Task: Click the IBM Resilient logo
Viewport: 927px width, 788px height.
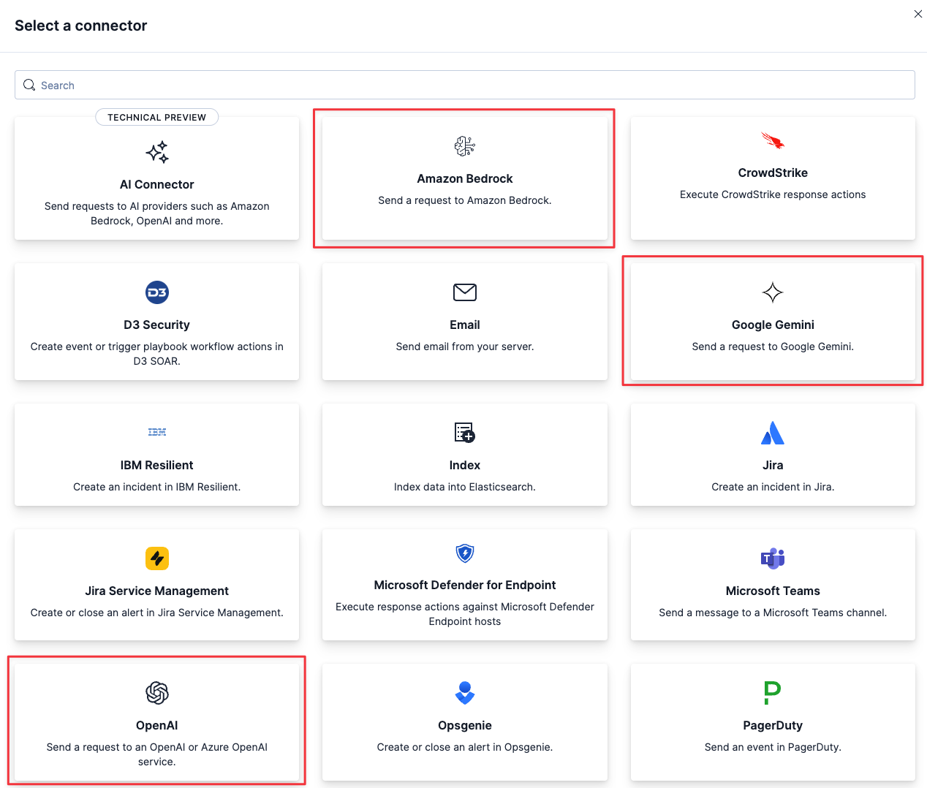Action: tap(157, 433)
